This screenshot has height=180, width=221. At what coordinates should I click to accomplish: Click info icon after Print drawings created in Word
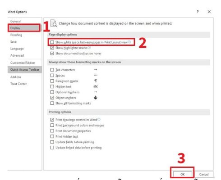(99, 120)
